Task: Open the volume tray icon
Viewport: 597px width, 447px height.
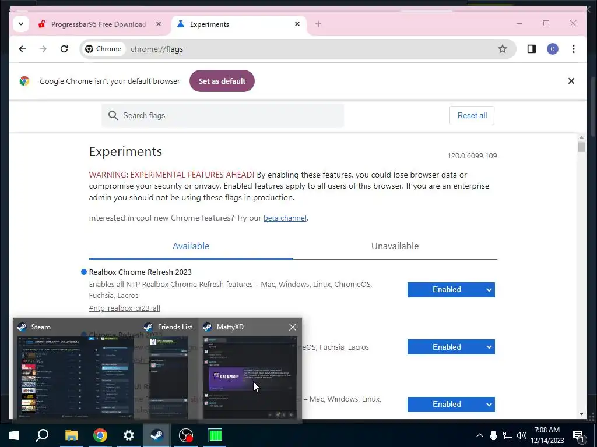Action: 522,435
